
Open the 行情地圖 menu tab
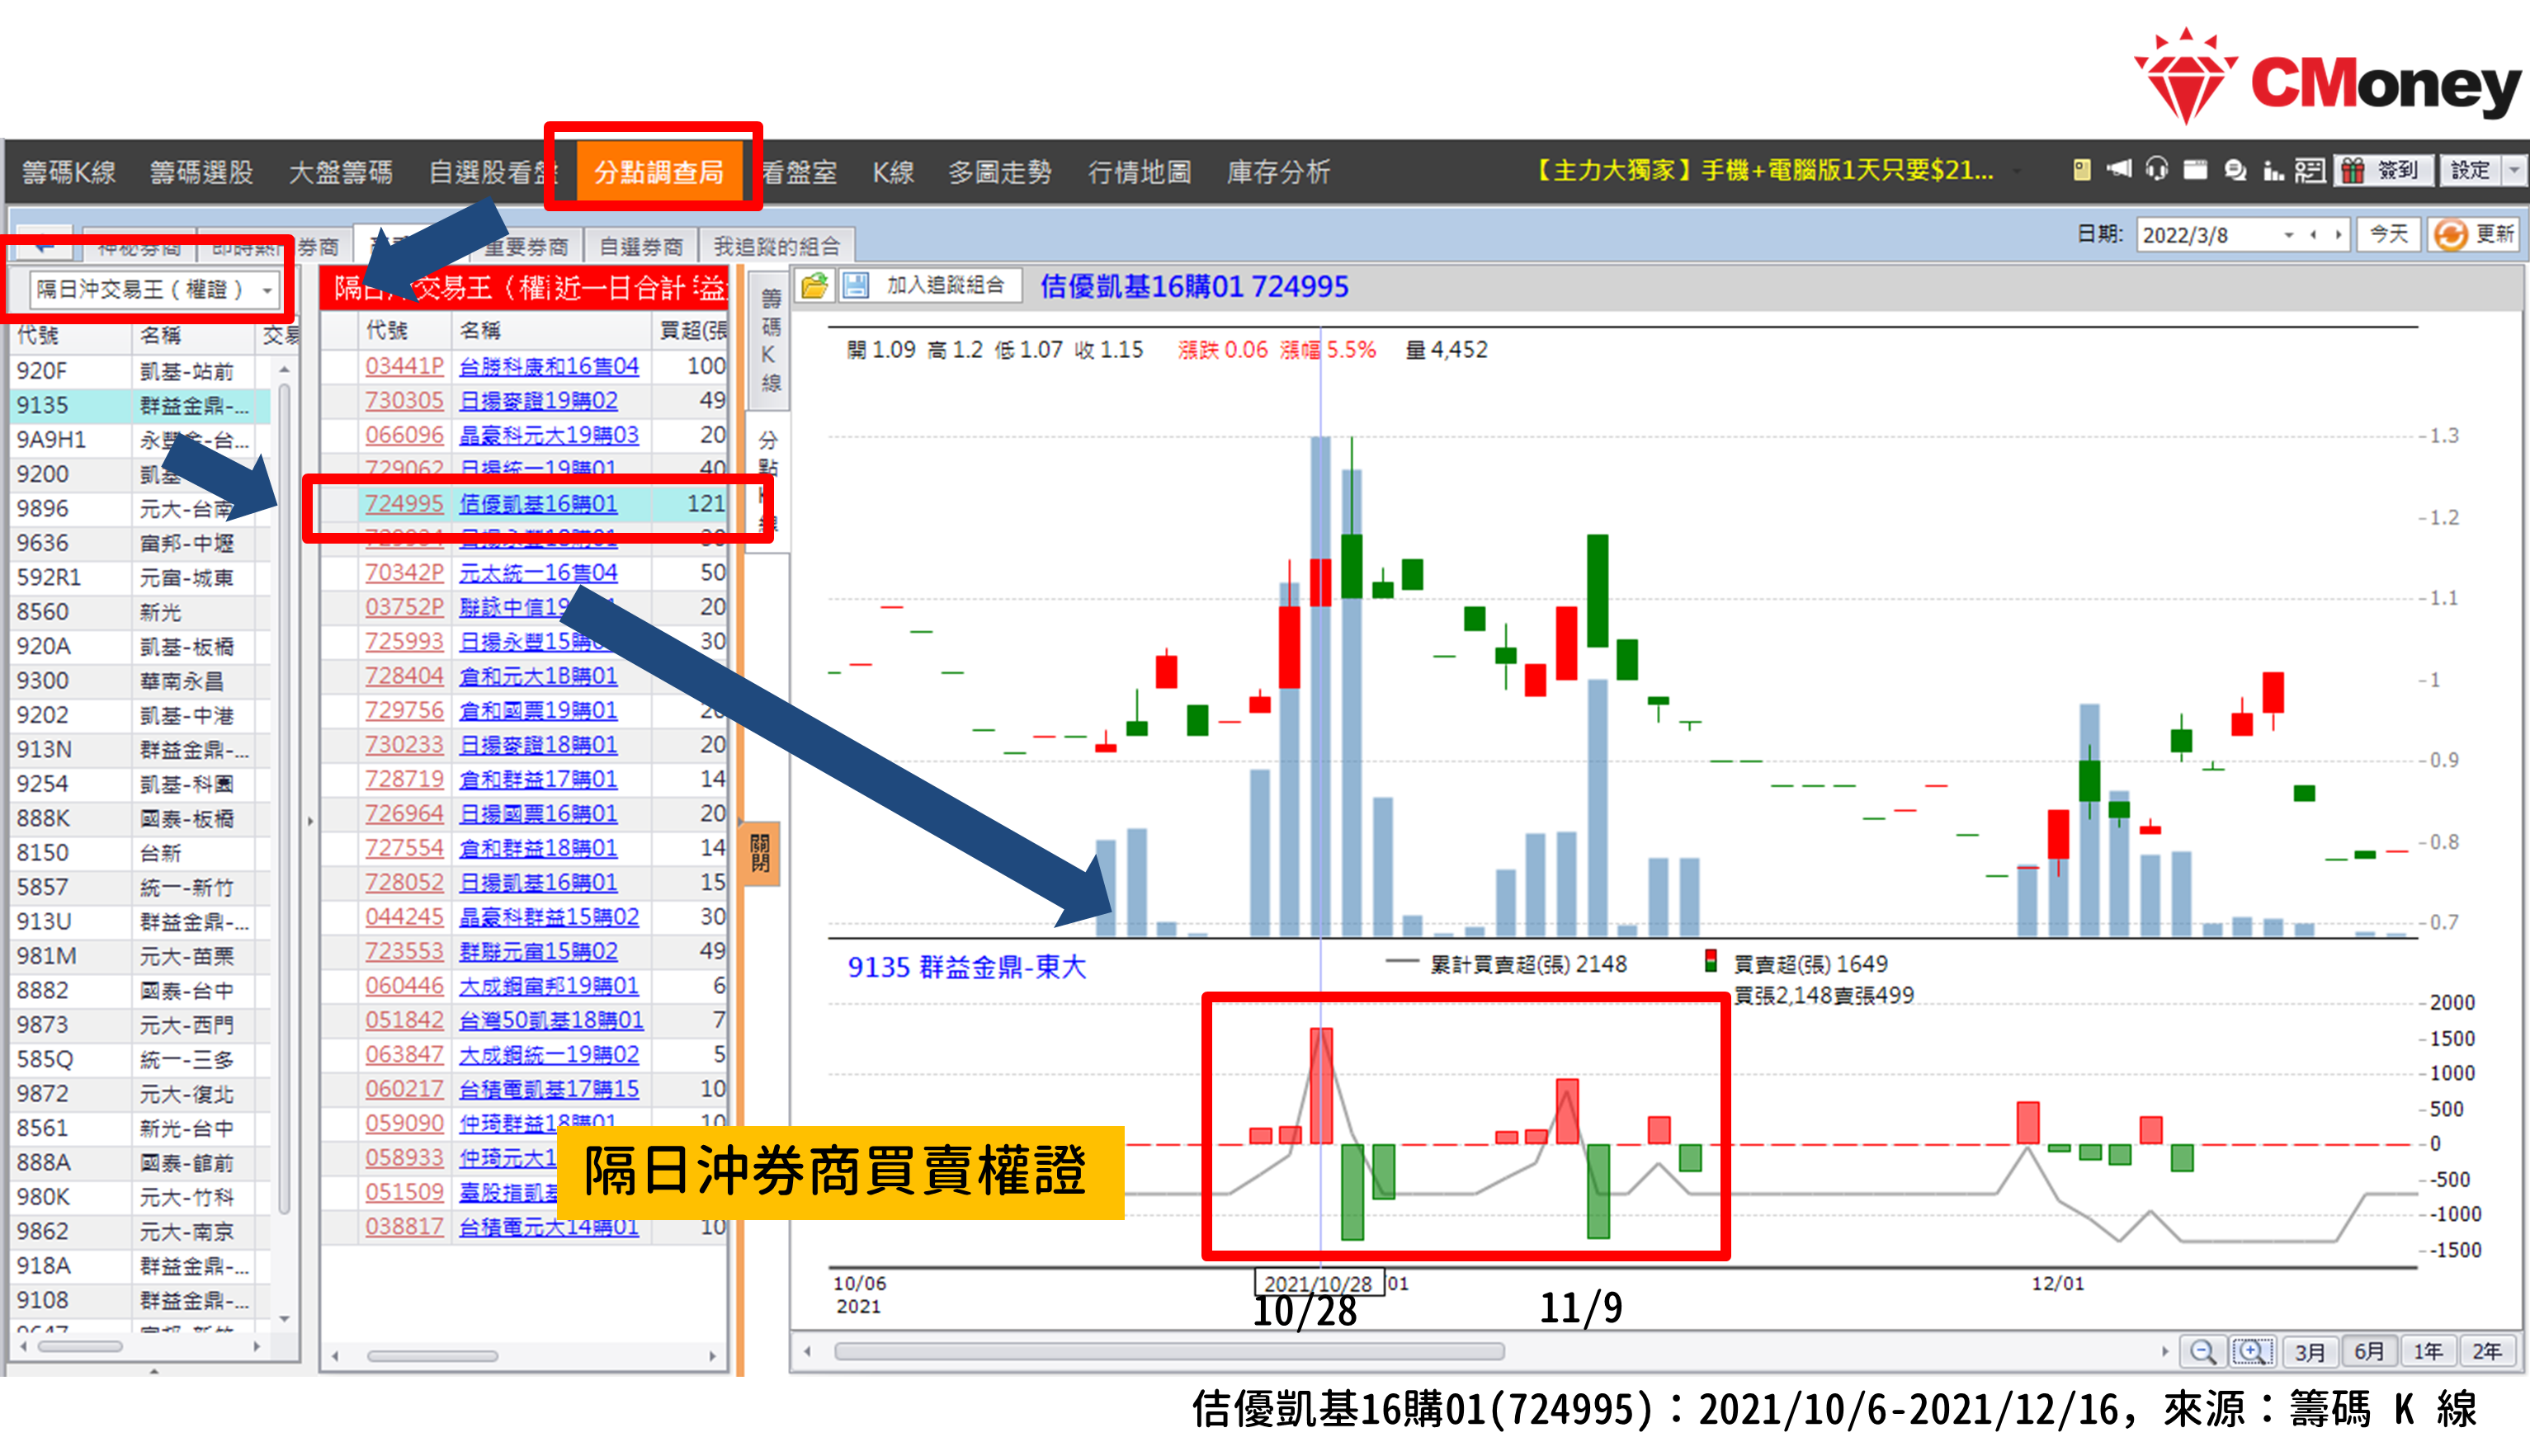click(1139, 172)
